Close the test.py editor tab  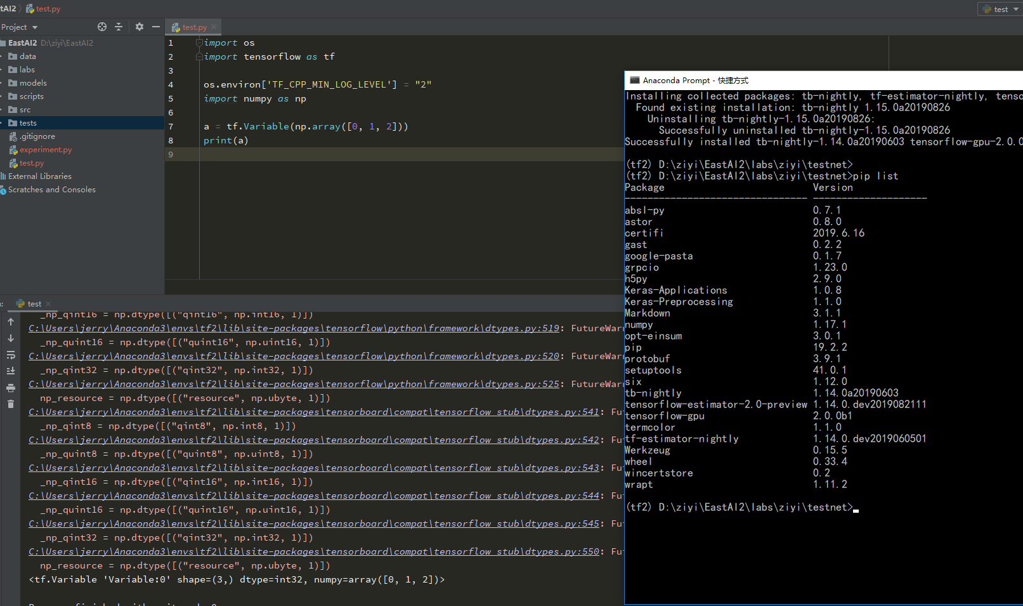click(x=214, y=27)
